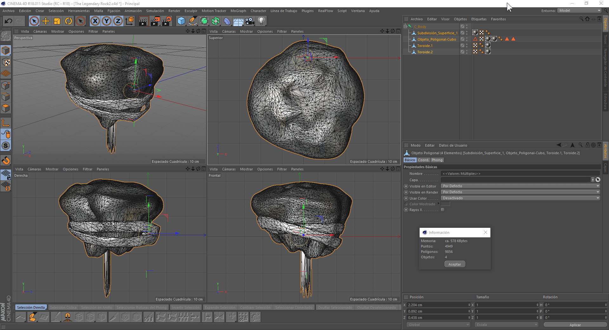The height and width of the screenshot is (330, 609).
Task: Switch to the Phong attribute tab
Action: [x=437, y=160]
